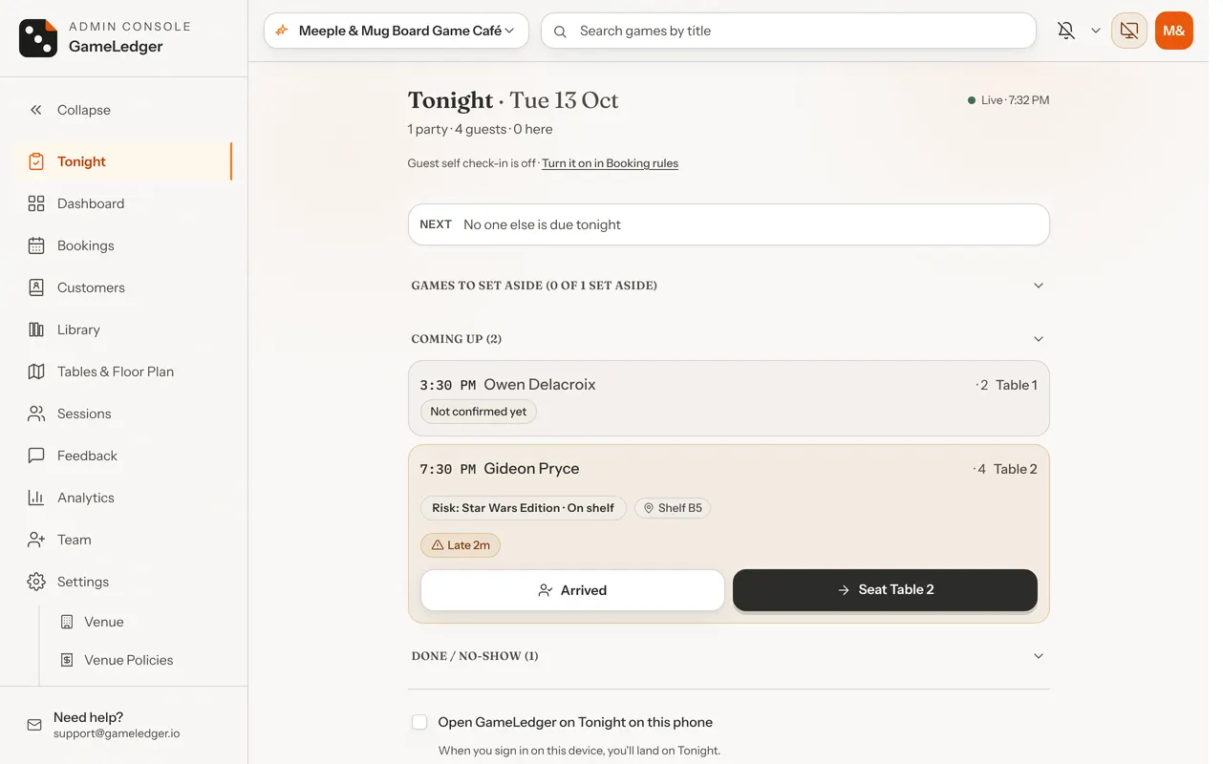Click the Shelf B5 location chip

673,508
